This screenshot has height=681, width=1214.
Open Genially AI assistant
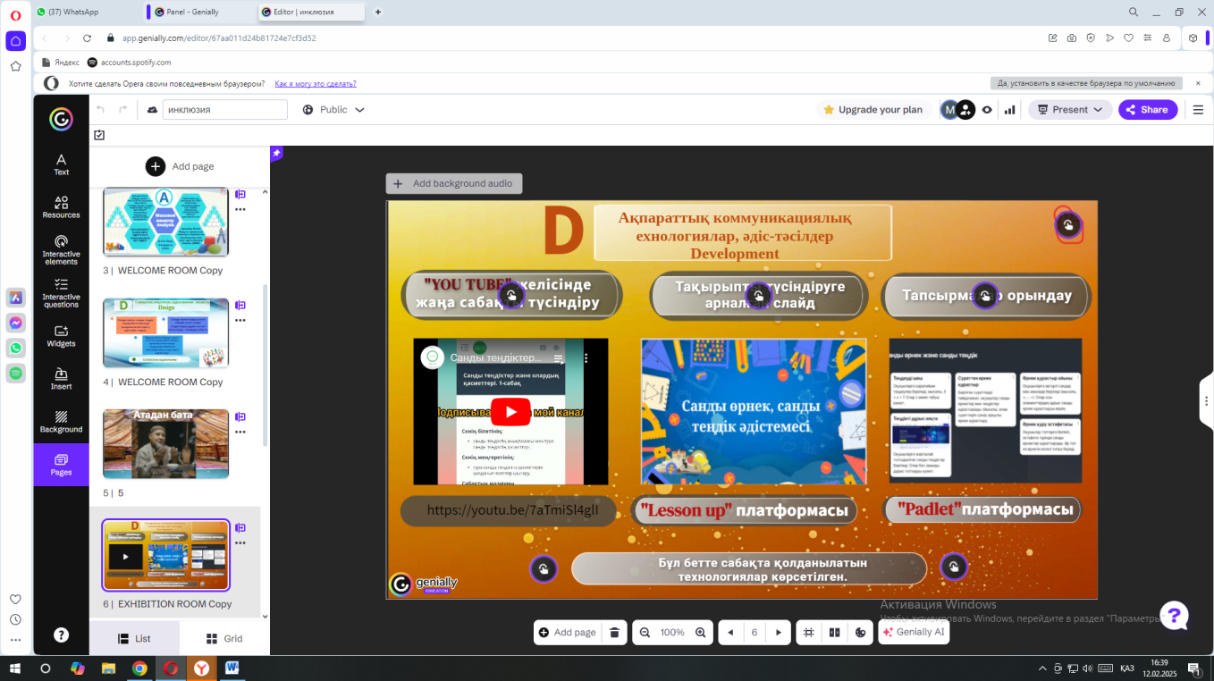(x=913, y=633)
